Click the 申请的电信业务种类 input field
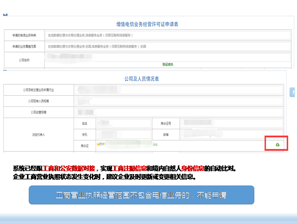The image size is (297, 223). (167, 35)
